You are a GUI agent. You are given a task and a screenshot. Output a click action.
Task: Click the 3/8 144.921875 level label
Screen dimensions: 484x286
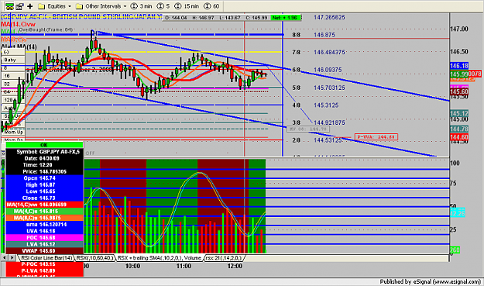[318, 122]
